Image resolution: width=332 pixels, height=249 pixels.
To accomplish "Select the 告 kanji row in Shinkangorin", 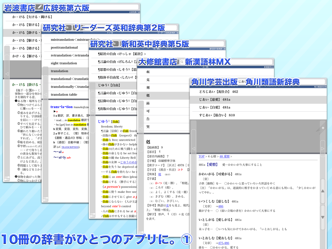I will (164, 119).
